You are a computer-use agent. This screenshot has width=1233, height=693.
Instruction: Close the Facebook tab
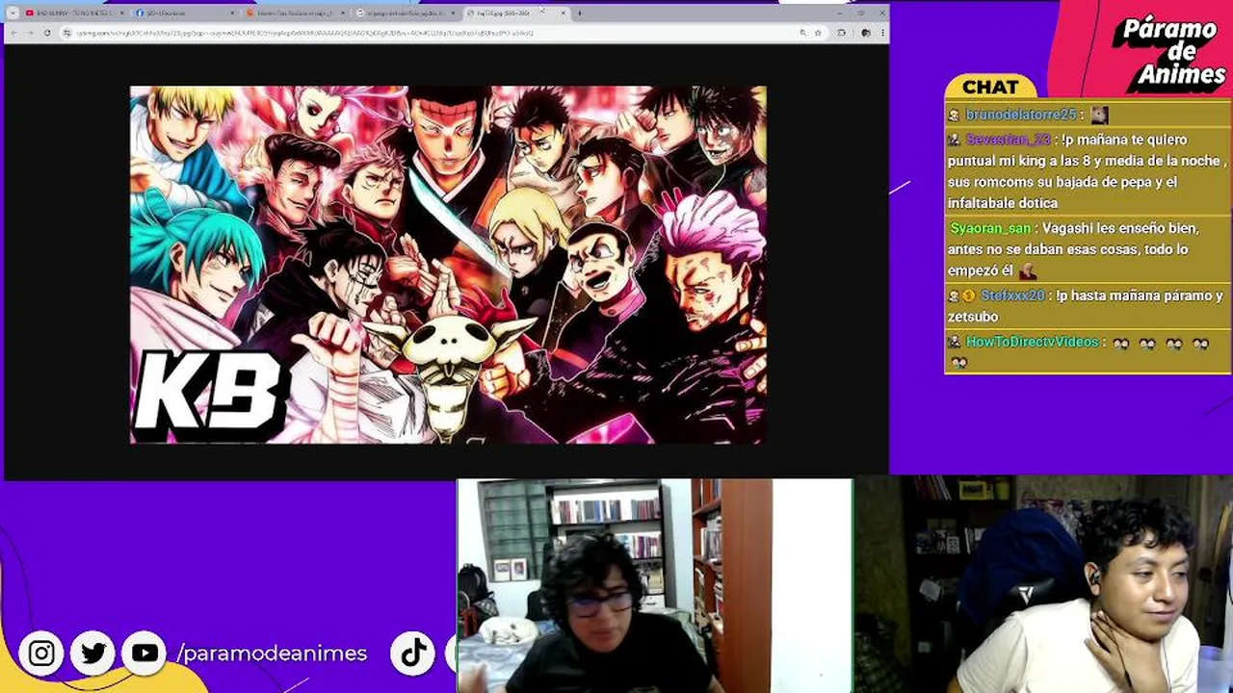tap(232, 13)
